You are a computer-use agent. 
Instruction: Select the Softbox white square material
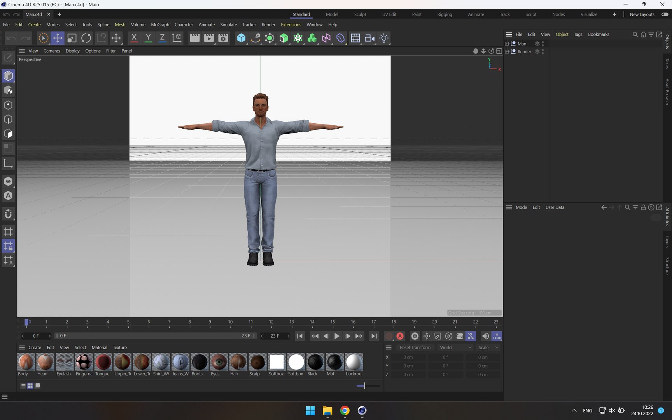point(277,365)
